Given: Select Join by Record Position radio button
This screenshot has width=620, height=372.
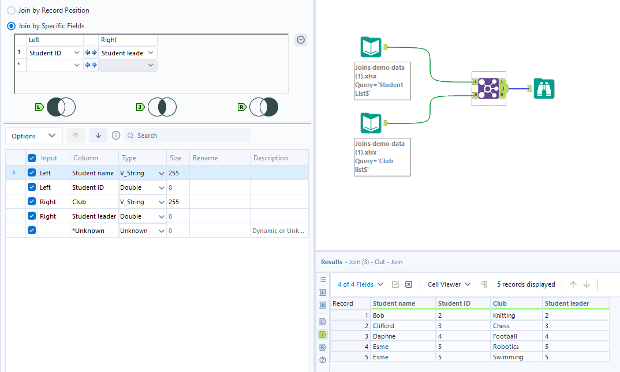Looking at the screenshot, I should pos(12,10).
